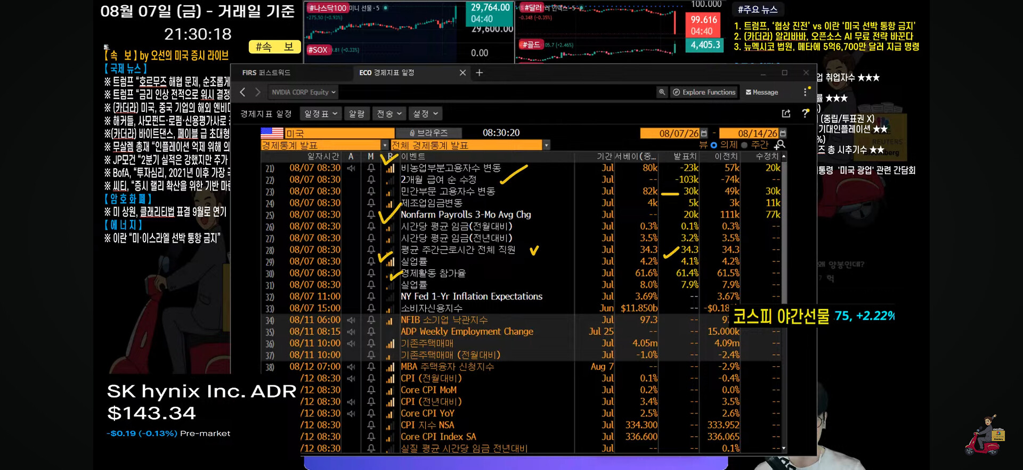Click the end date field 08/14/26

coord(749,133)
